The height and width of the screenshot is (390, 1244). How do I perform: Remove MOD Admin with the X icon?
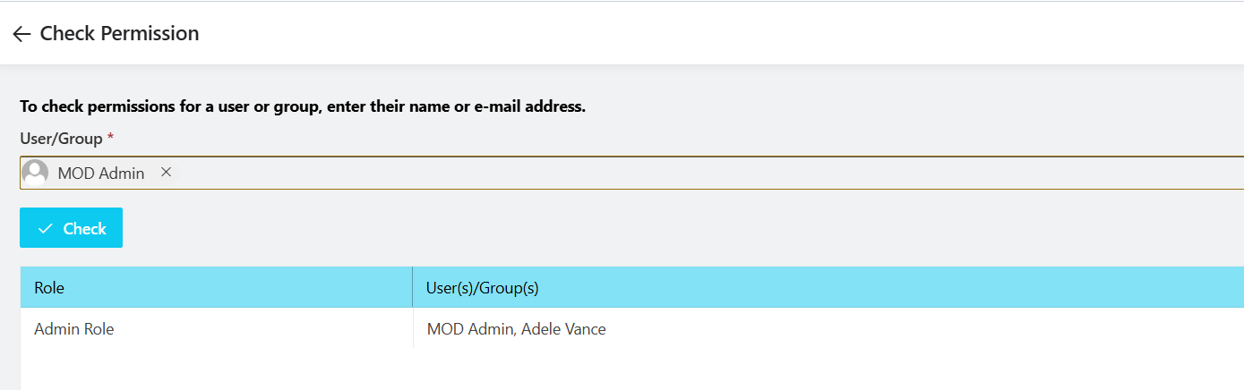pos(166,172)
